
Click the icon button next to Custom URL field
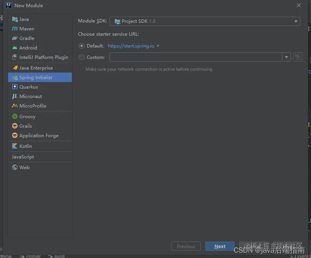(x=298, y=57)
